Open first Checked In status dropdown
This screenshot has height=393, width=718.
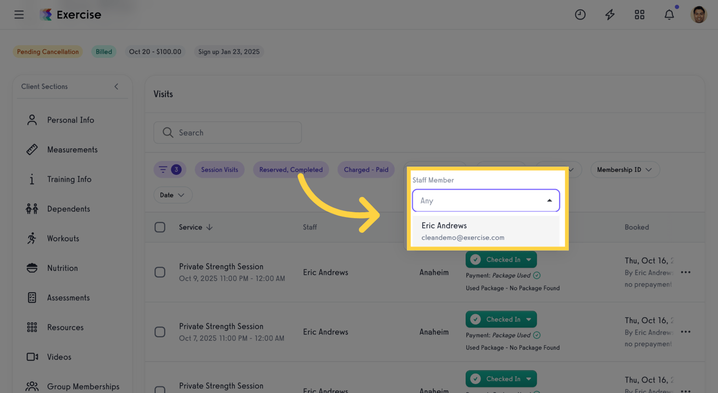tap(529, 260)
